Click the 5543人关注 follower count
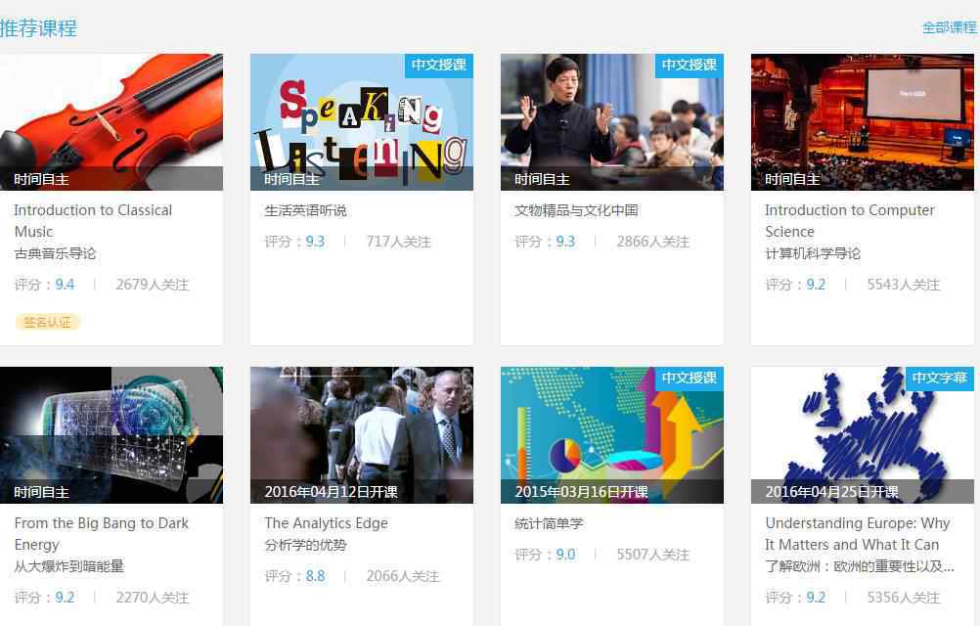 tap(903, 285)
